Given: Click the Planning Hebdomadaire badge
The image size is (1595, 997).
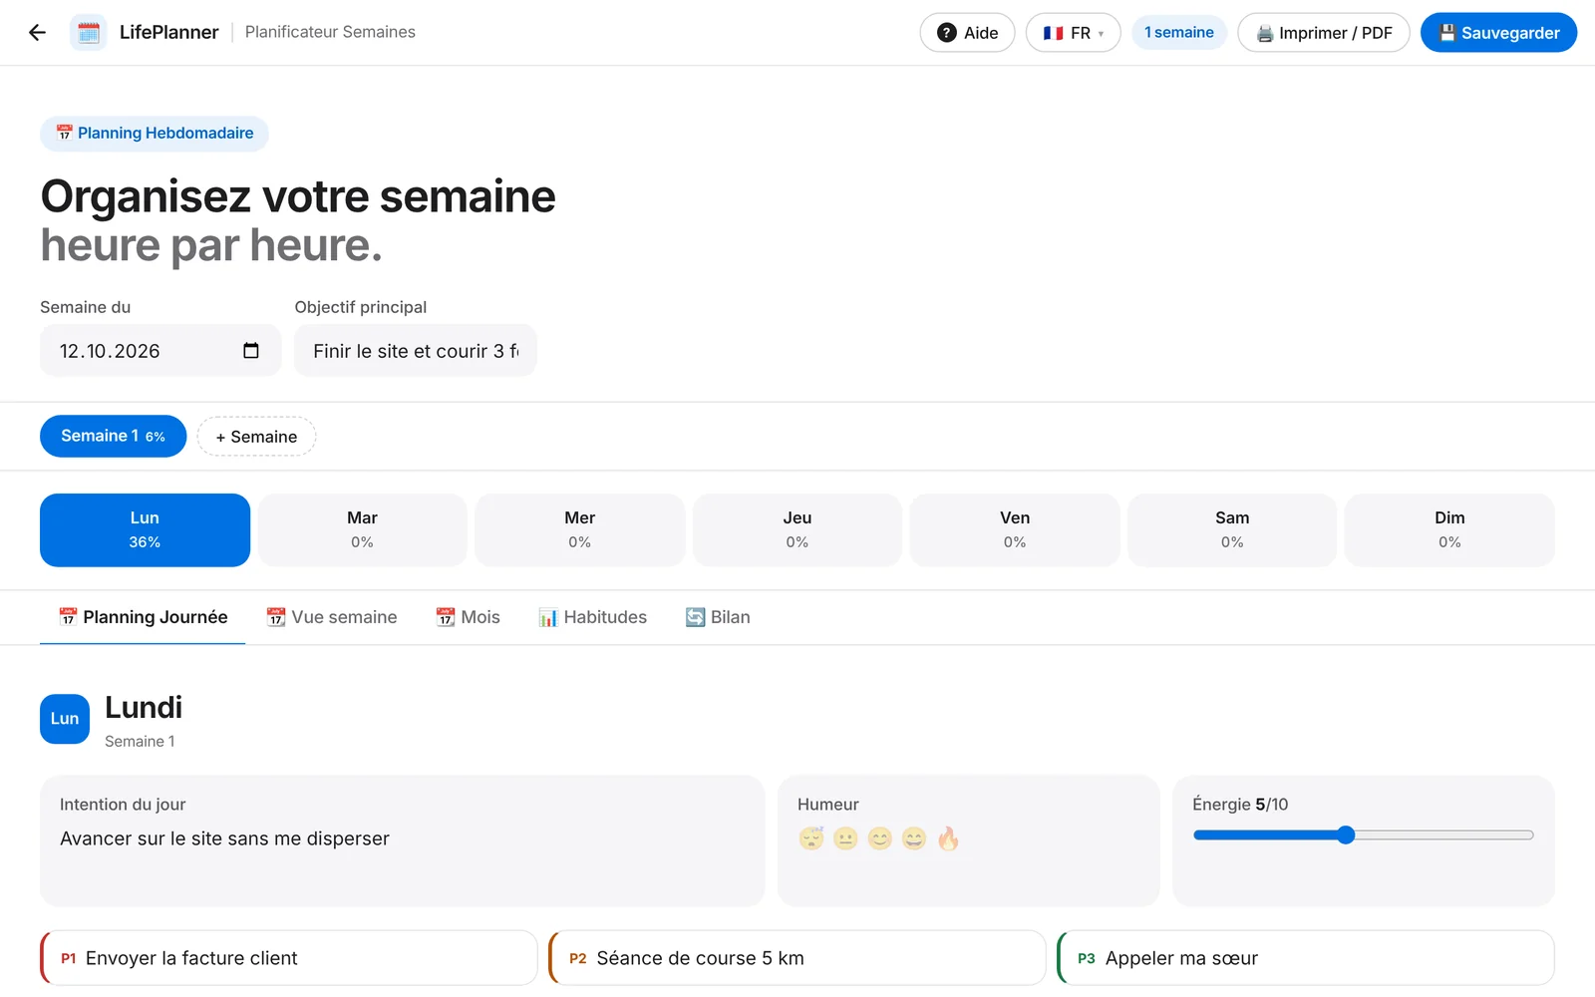Looking at the screenshot, I should pyautogui.click(x=155, y=134).
